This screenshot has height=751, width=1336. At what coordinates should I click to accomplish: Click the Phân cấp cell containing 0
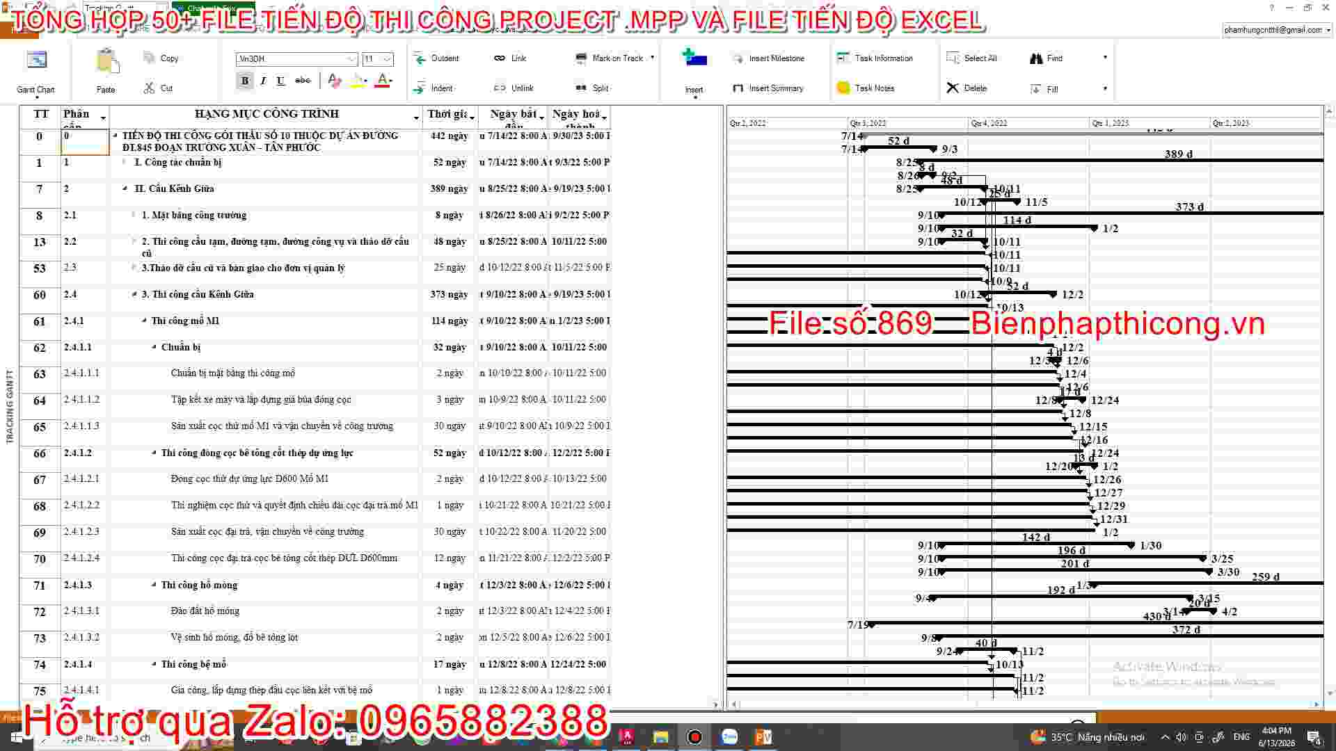click(x=85, y=142)
